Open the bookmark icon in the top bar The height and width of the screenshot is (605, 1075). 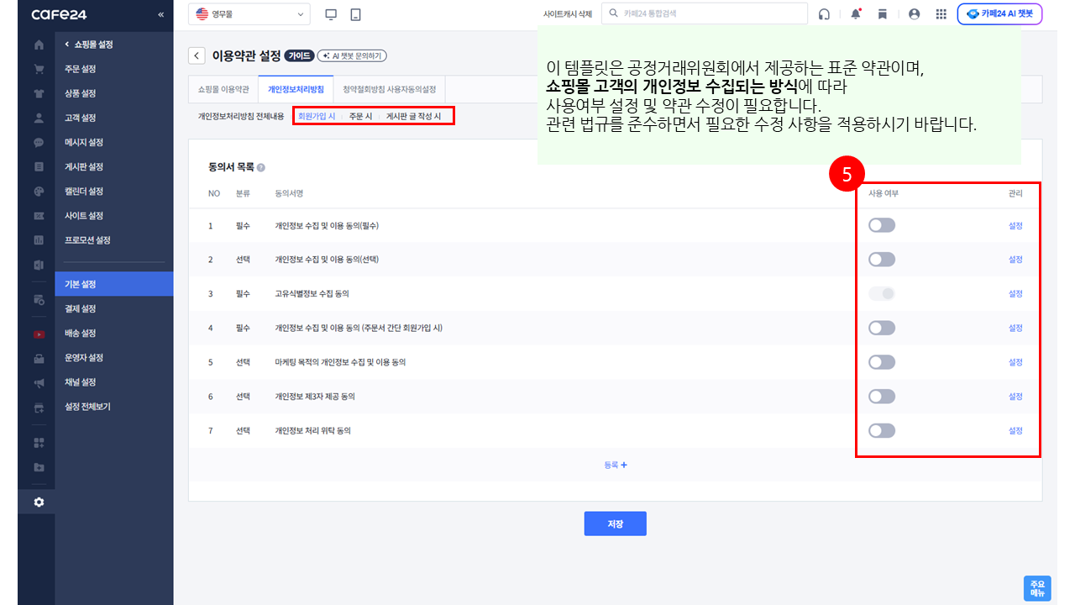882,14
